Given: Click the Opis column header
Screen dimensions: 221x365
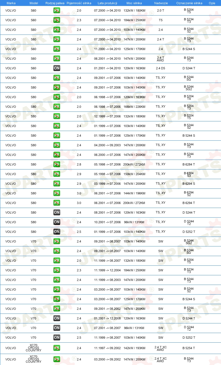Looking at the screenshot, I should (212, 3).
